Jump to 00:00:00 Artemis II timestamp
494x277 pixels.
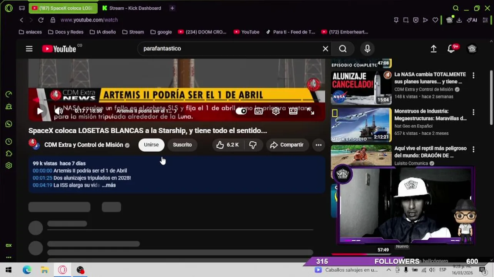[x=42, y=170]
